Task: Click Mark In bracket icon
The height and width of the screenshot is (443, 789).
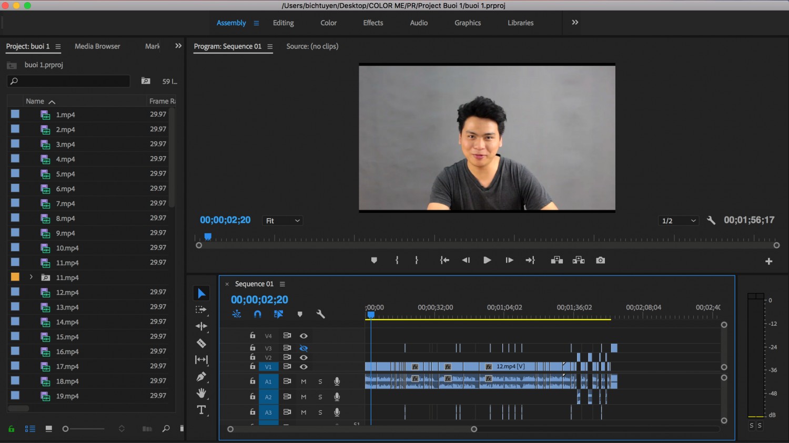Action: pyautogui.click(x=397, y=260)
